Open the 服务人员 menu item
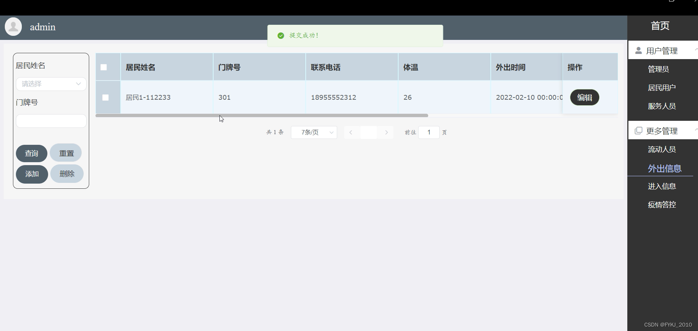The image size is (698, 331). pos(662,106)
